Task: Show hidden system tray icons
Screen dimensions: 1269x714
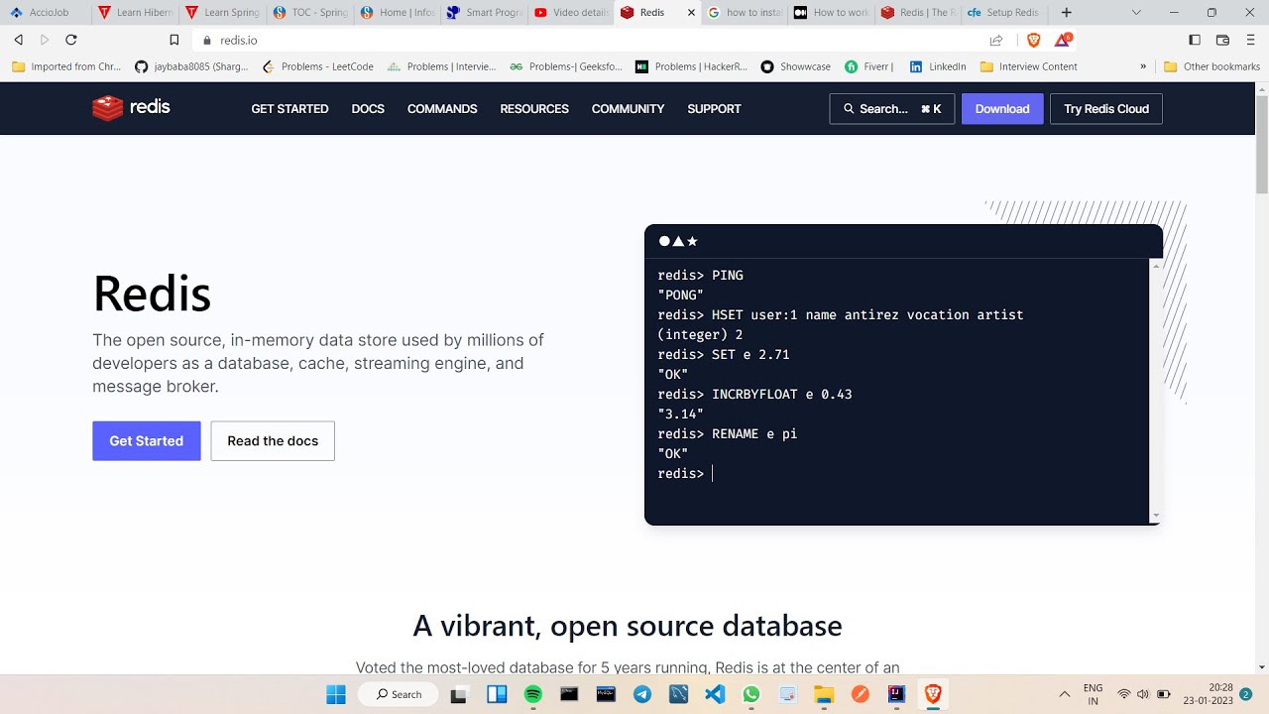Action: (1065, 694)
